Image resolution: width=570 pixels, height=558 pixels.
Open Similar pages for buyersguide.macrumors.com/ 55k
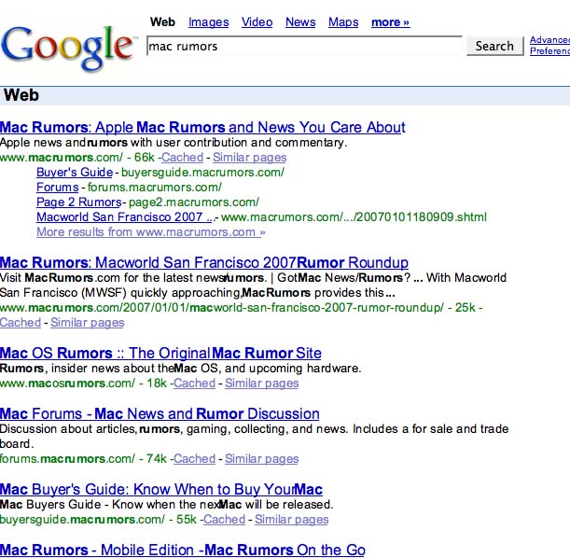click(292, 520)
